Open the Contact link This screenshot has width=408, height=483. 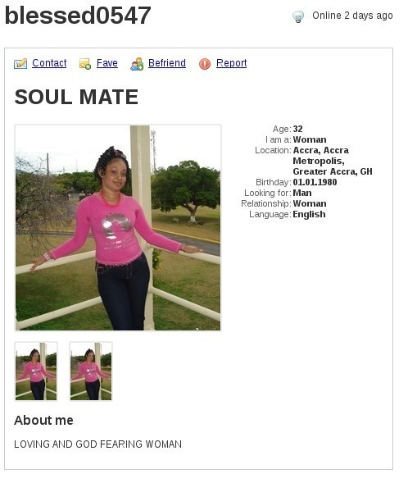[x=49, y=63]
